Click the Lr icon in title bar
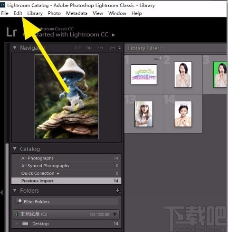The height and width of the screenshot is (232, 228). (2, 5)
